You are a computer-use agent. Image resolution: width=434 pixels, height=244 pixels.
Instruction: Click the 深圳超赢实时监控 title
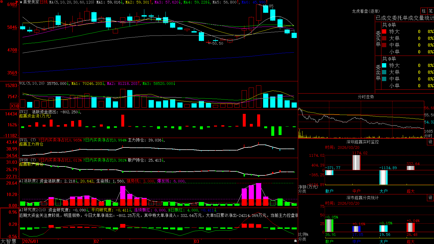[x=363, y=142]
